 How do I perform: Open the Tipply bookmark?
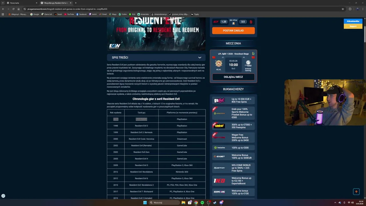coord(195,14)
